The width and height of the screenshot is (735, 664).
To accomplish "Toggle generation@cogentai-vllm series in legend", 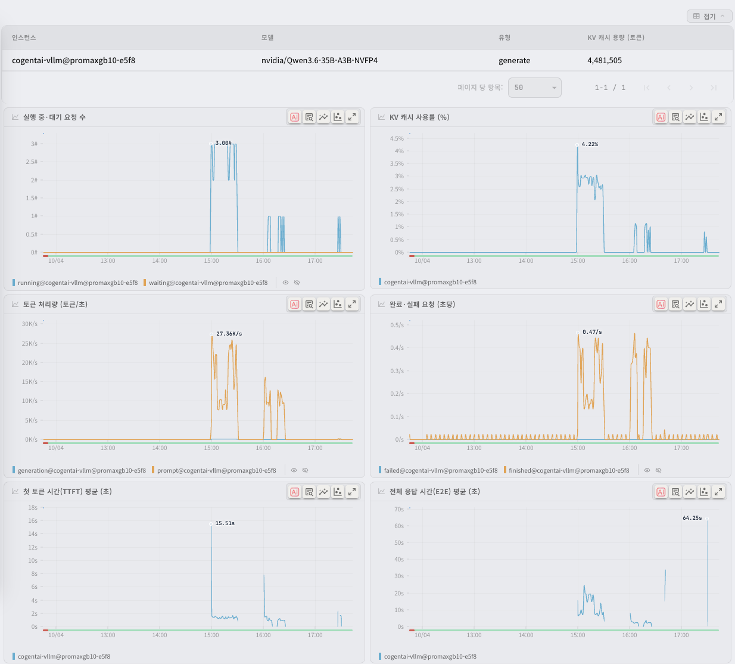I will pyautogui.click(x=79, y=470).
